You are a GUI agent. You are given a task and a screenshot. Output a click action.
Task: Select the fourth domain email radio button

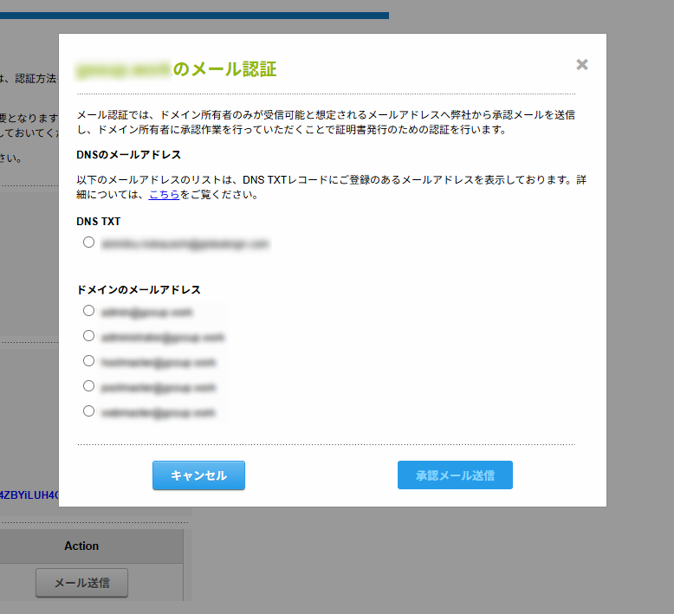88,386
